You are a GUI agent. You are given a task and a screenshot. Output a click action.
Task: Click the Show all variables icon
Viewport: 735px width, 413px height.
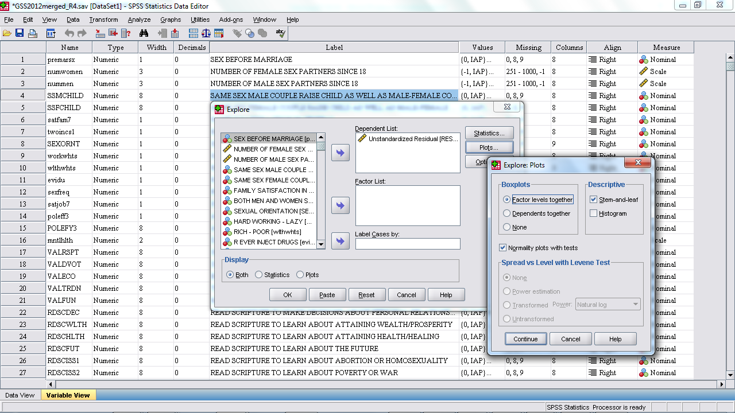(x=262, y=33)
